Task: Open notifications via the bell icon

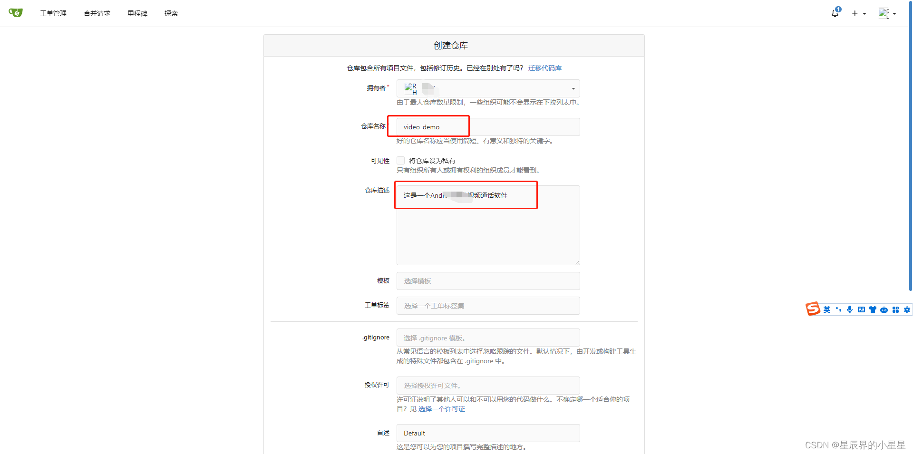Action: tap(835, 13)
